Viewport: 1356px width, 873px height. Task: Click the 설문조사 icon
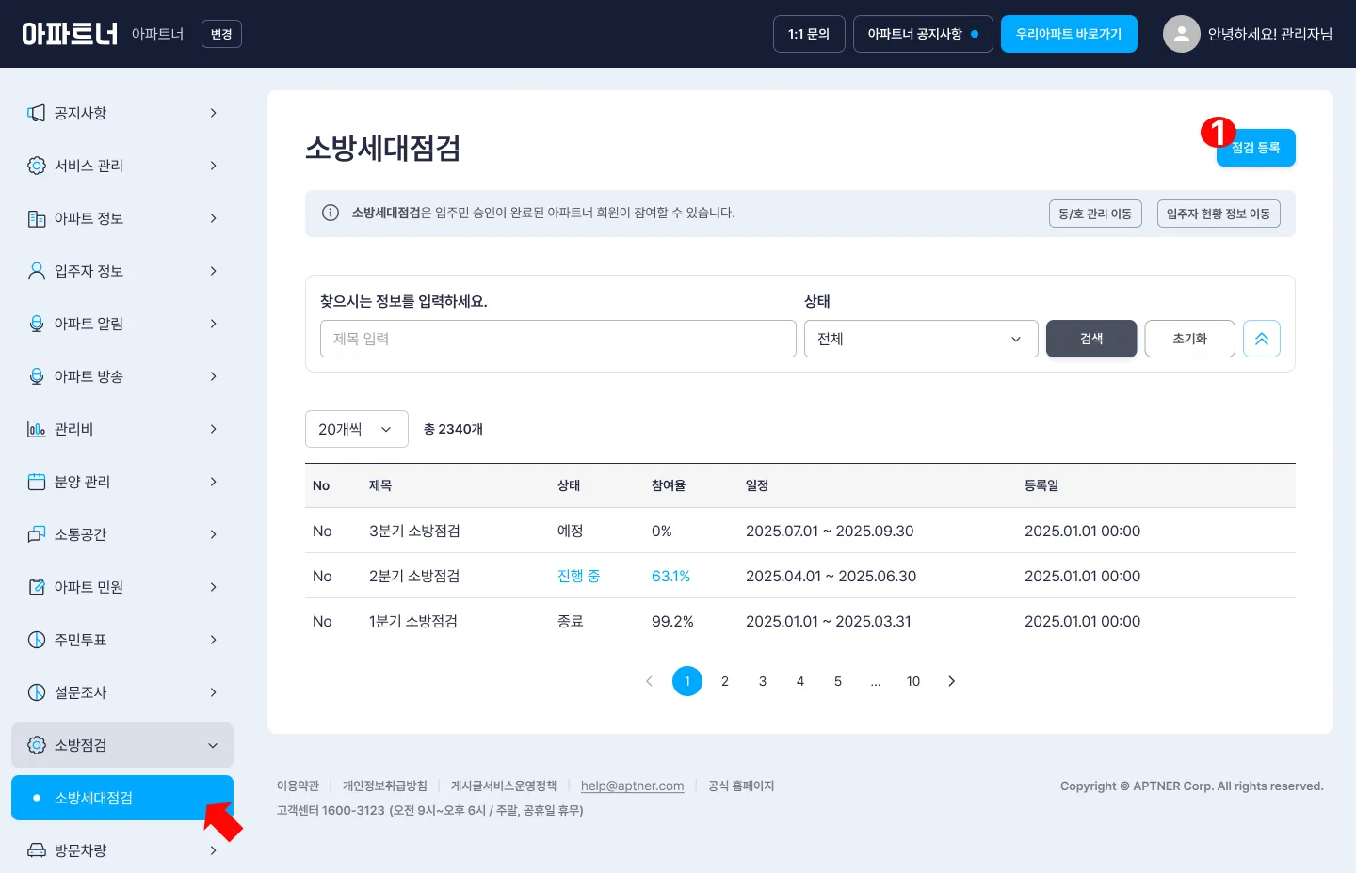[x=37, y=692]
